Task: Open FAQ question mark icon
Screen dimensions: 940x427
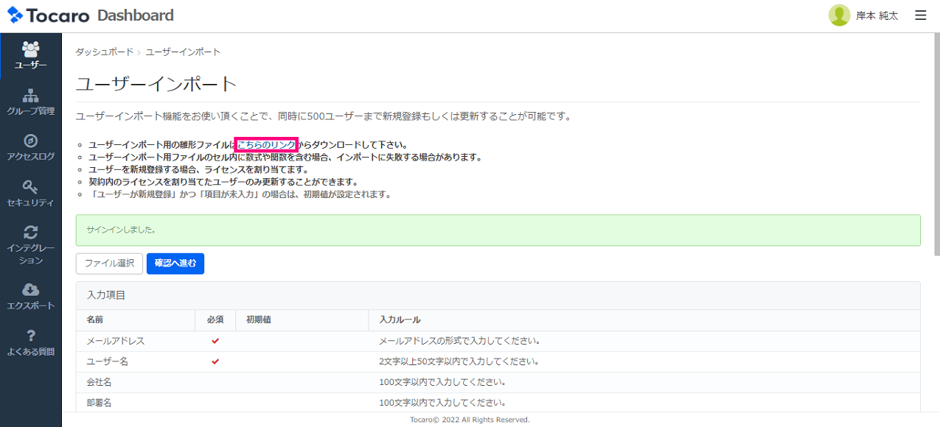Action: tap(31, 336)
